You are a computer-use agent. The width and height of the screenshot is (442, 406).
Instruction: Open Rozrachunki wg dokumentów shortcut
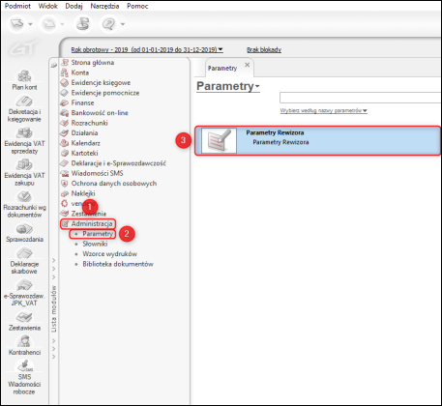tap(24, 204)
